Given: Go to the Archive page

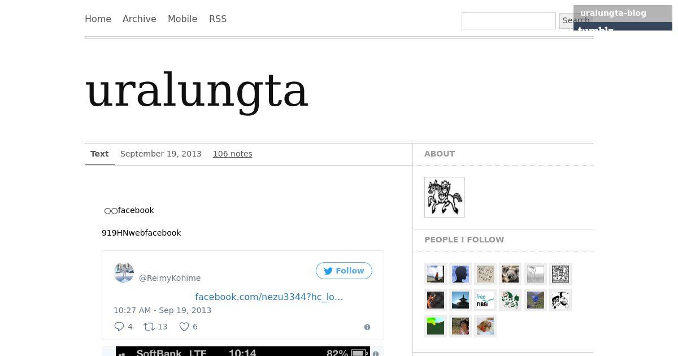Looking at the screenshot, I should click(140, 19).
